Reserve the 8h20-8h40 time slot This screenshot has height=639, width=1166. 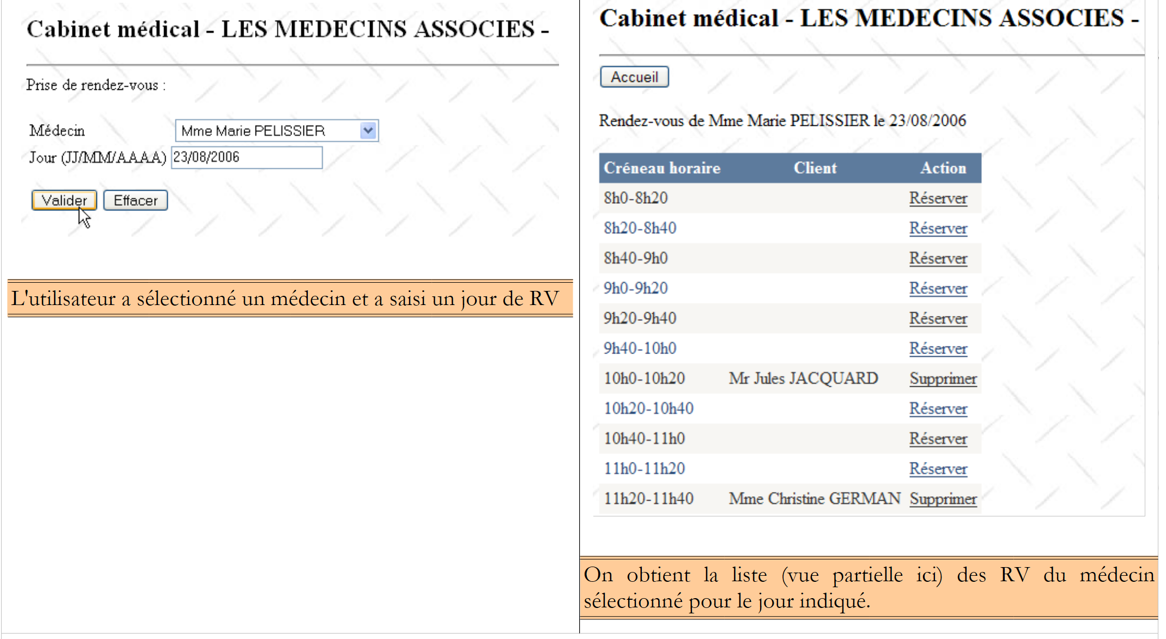pyautogui.click(x=938, y=228)
